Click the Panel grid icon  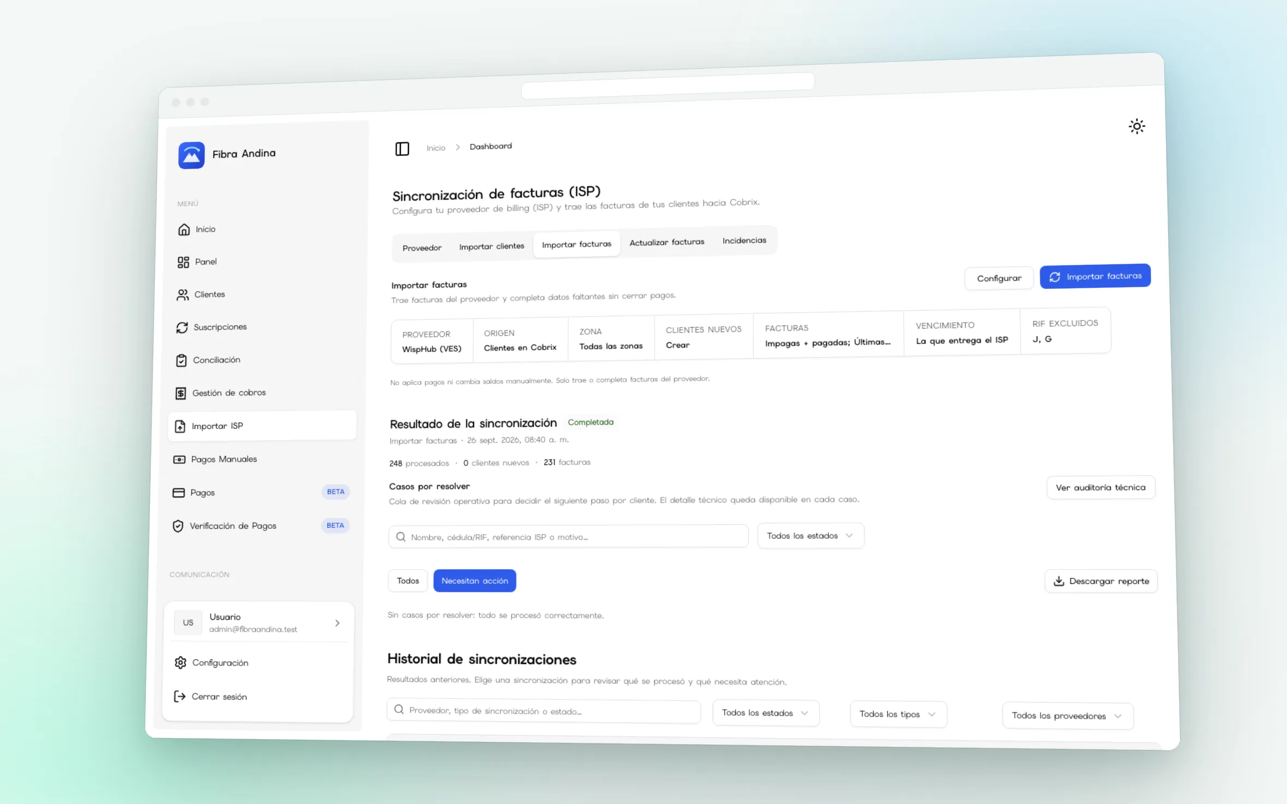tap(183, 263)
